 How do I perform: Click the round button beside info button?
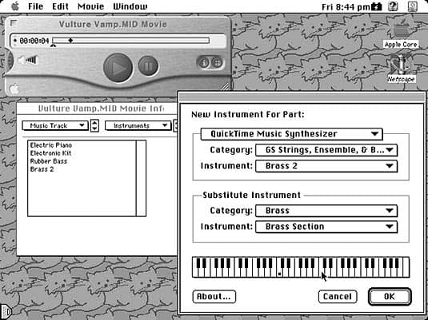[218, 62]
